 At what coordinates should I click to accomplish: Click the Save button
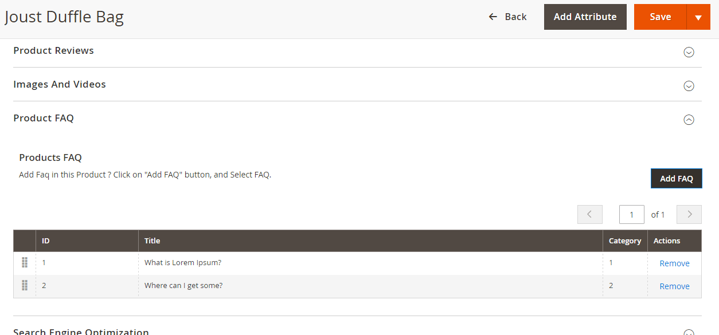pyautogui.click(x=660, y=17)
